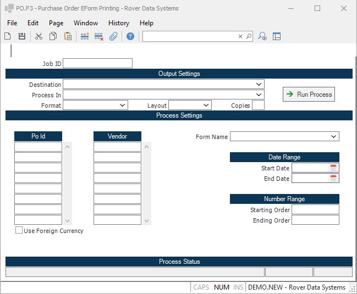This screenshot has width=357, height=294.
Task: Clear the toolbar search box with X
Action: 240,36
